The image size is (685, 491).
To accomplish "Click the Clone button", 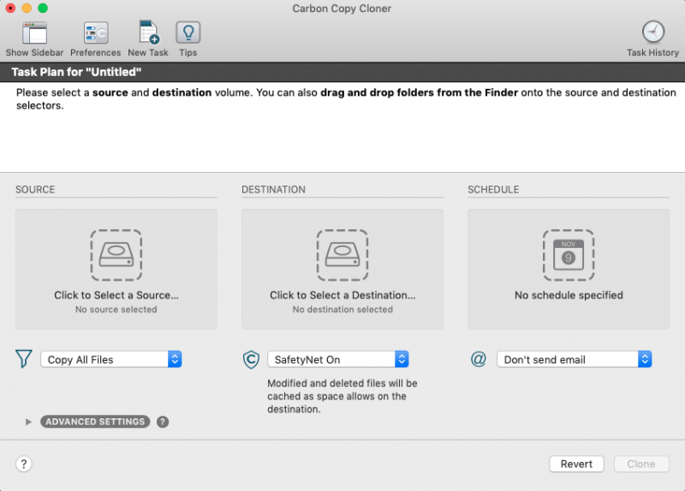I will click(x=641, y=464).
